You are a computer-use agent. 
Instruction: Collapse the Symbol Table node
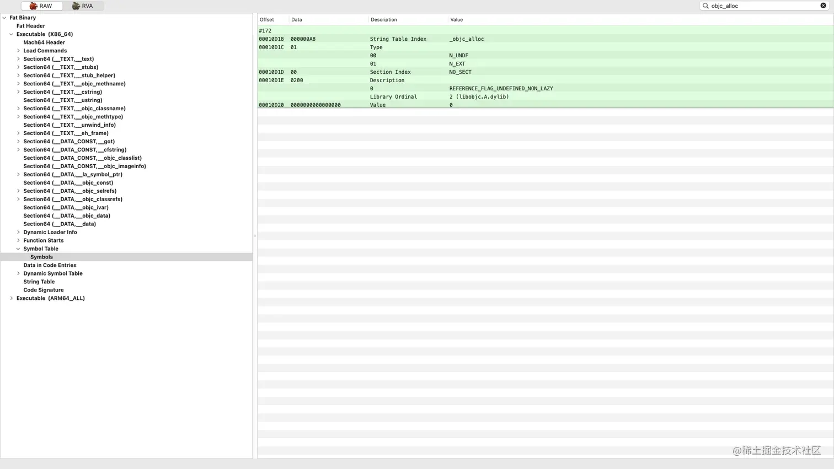coord(18,249)
